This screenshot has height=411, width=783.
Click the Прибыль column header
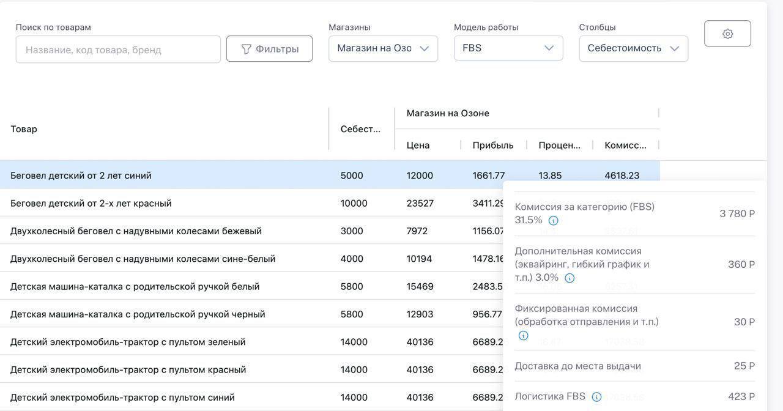tap(492, 146)
